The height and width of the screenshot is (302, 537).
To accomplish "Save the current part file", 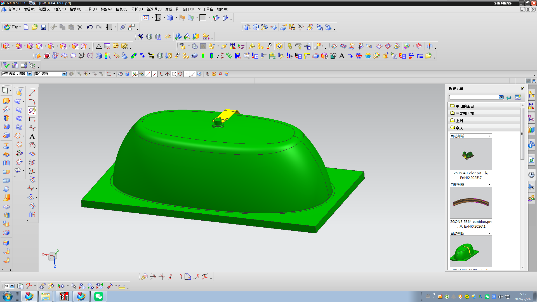I will click(44, 27).
